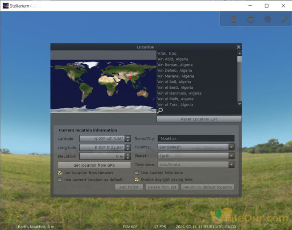The width and height of the screenshot is (292, 230).
Task: Disable Enable daylight saving time checkbox
Action: 137,179
